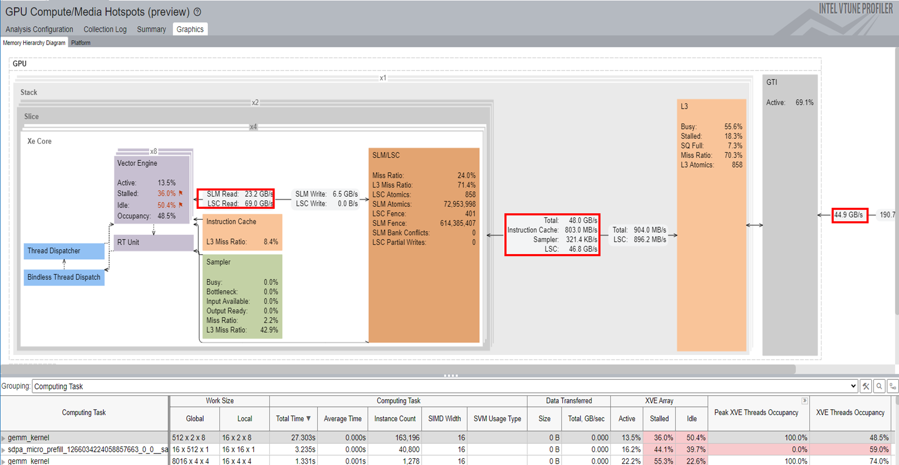Image resolution: width=899 pixels, height=465 pixels.
Task: Click the splitter handle above the Grouping bar
Action: (451, 376)
